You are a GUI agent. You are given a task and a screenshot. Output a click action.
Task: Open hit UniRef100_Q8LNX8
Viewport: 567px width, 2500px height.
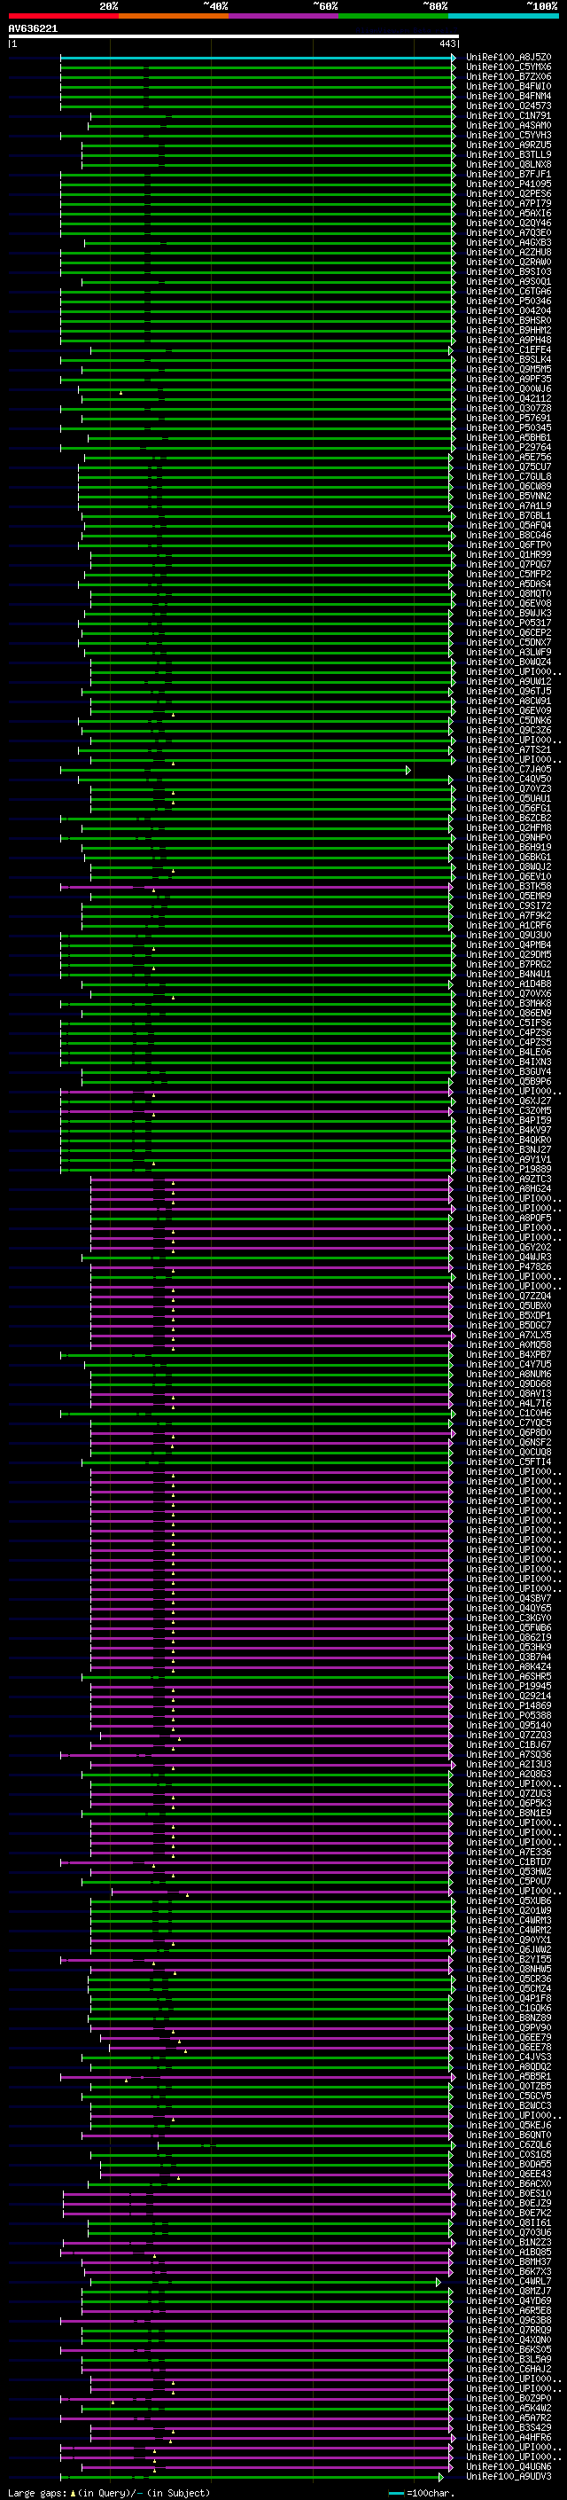(x=509, y=164)
